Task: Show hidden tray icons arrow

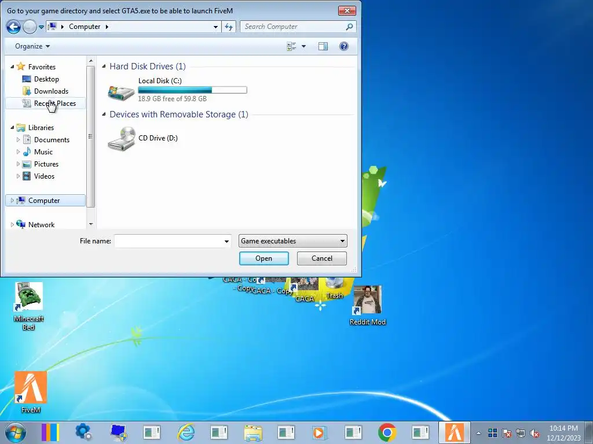Action: (x=478, y=433)
